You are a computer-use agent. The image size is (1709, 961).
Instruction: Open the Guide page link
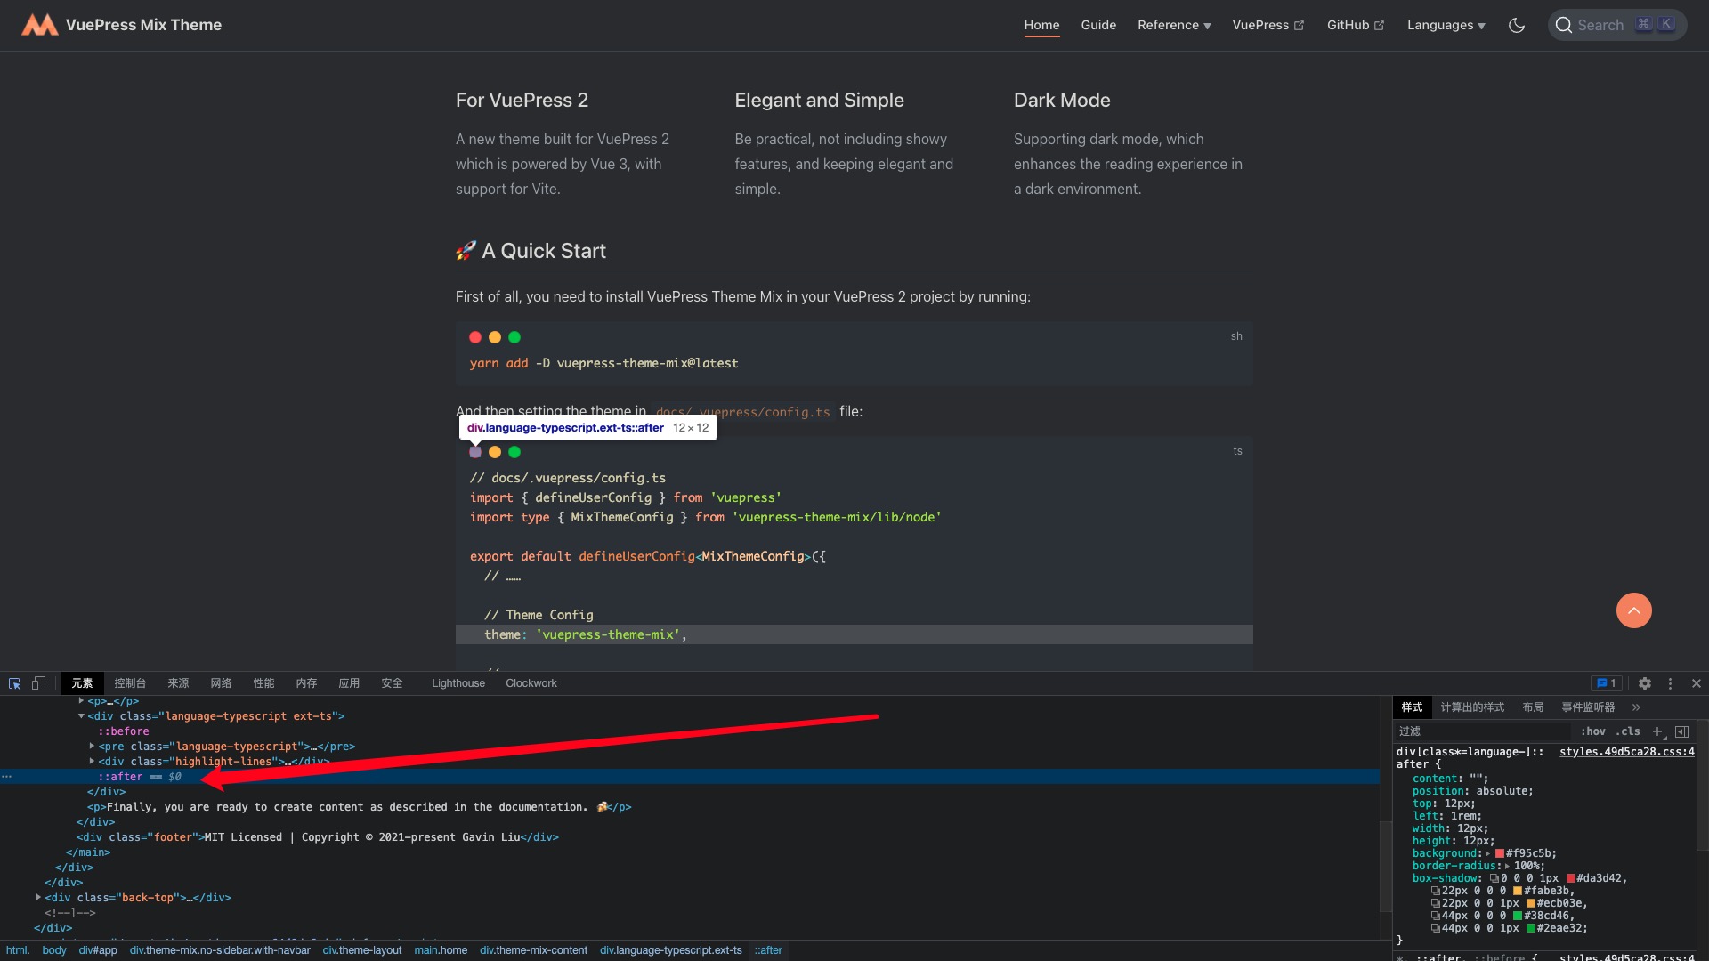coord(1097,25)
